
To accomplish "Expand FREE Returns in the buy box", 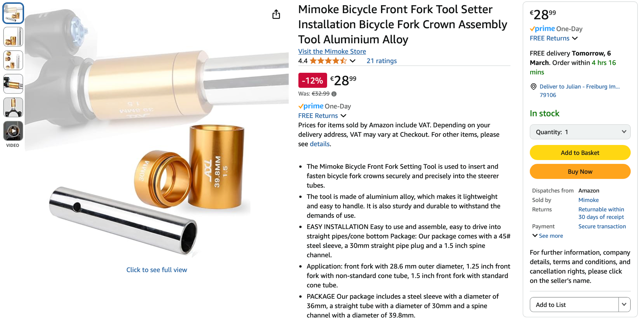I will pyautogui.click(x=554, y=38).
